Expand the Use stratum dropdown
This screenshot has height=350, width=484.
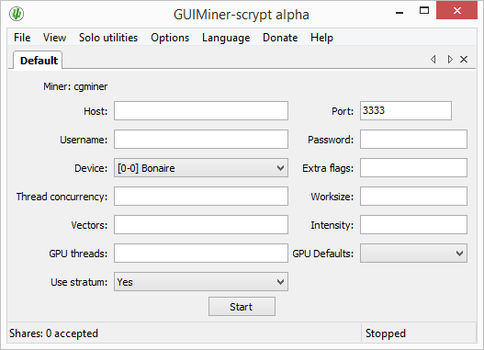(x=201, y=282)
